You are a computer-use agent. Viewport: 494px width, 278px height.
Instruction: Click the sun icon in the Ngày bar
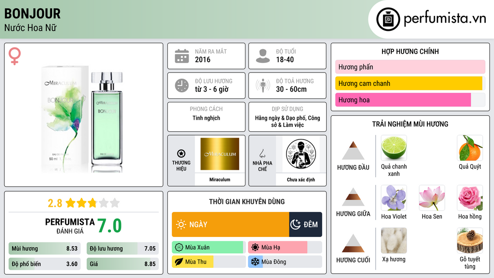[x=181, y=224]
